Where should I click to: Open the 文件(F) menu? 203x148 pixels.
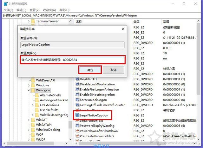(8, 10)
